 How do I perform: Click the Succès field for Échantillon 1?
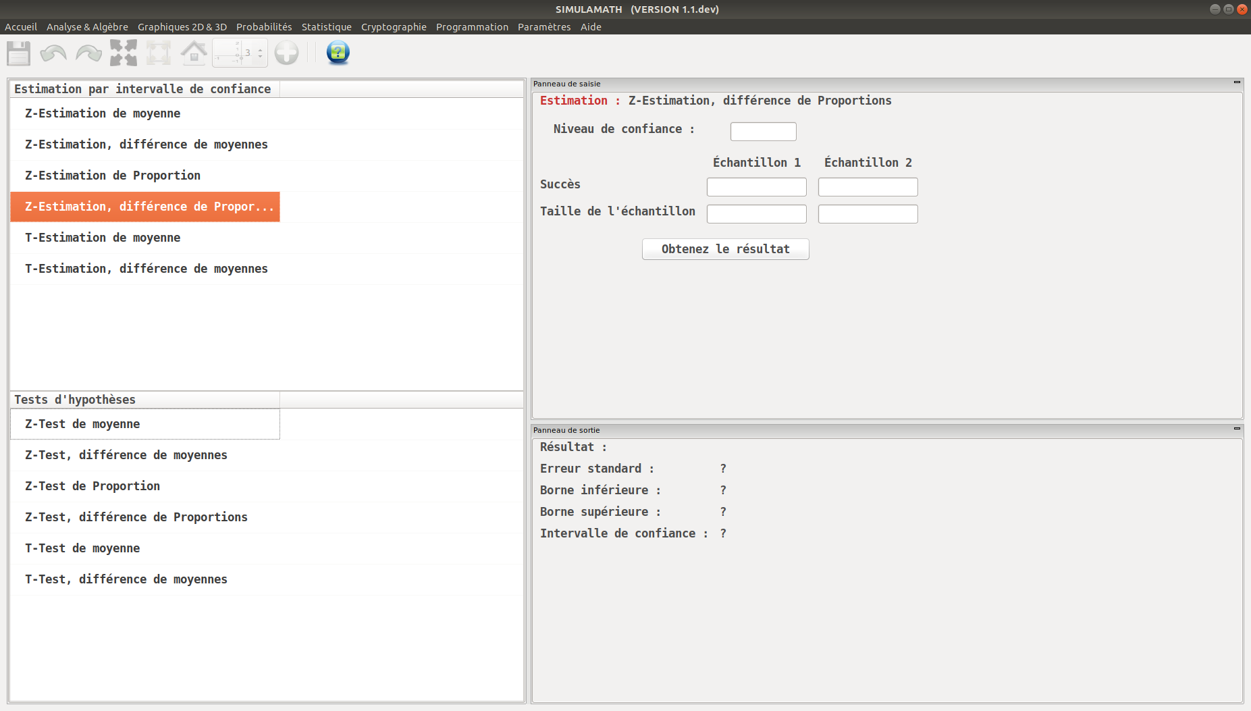coord(756,187)
